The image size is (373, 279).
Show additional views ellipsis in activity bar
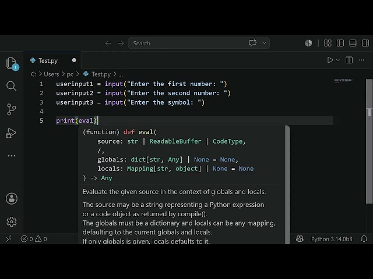12,156
